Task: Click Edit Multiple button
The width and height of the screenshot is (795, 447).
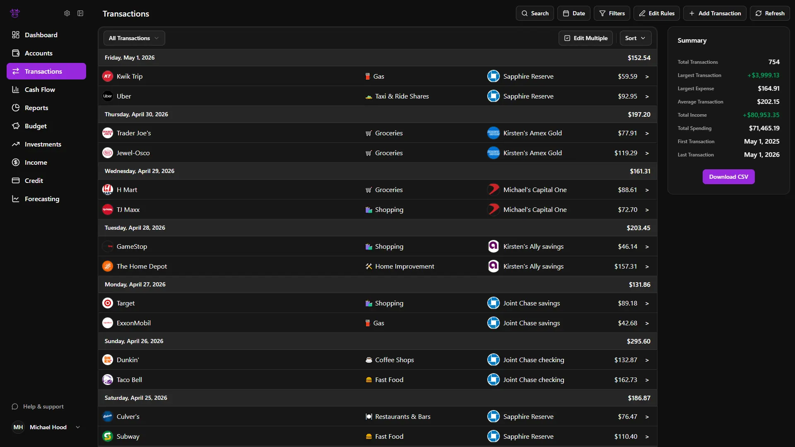Action: [585, 38]
